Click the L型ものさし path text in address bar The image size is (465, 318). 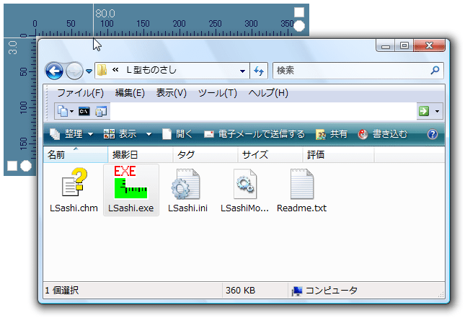tap(151, 70)
